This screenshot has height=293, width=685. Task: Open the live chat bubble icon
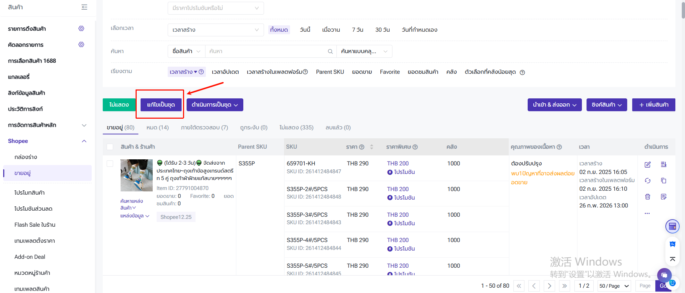pyautogui.click(x=664, y=275)
